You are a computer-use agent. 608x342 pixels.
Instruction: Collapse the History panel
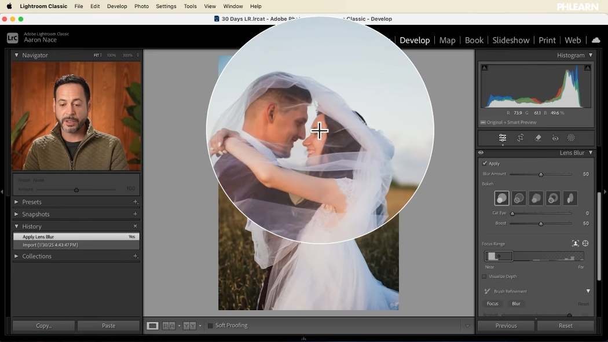click(x=16, y=226)
